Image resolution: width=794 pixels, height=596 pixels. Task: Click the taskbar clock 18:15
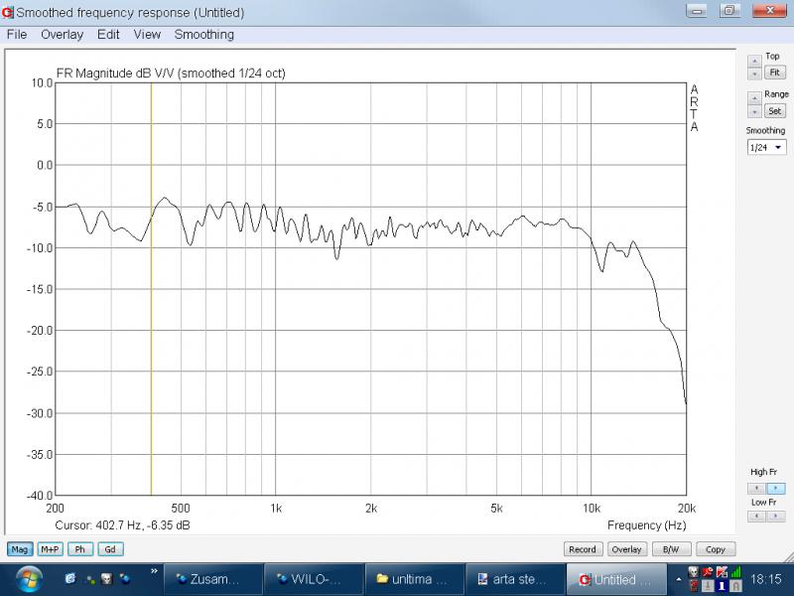765,579
